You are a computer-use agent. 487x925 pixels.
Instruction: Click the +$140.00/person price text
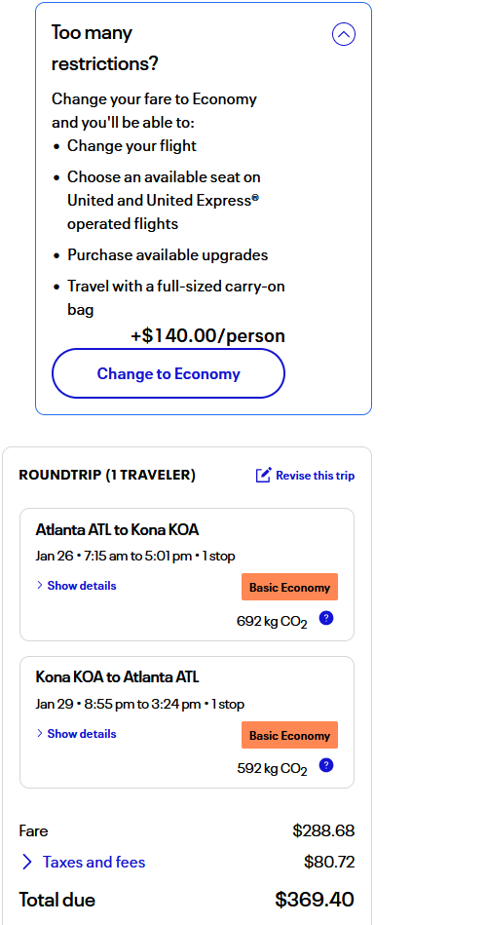pos(207,335)
